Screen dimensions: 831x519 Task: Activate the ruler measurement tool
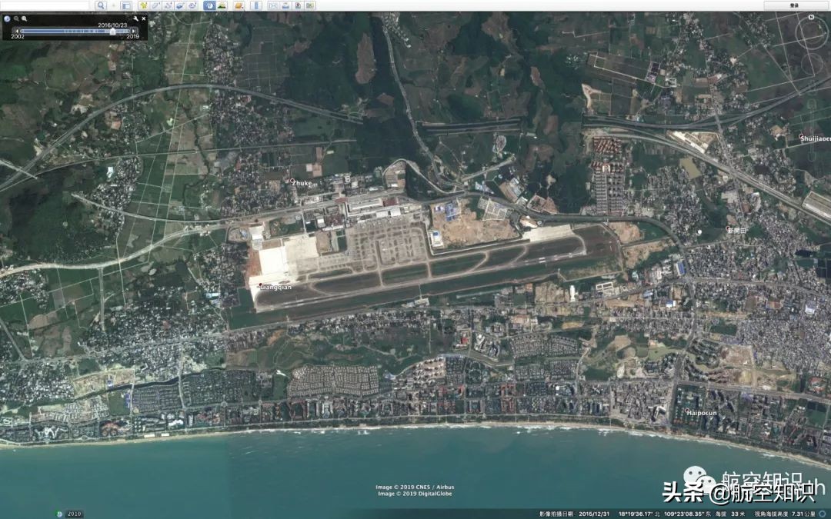(256, 5)
